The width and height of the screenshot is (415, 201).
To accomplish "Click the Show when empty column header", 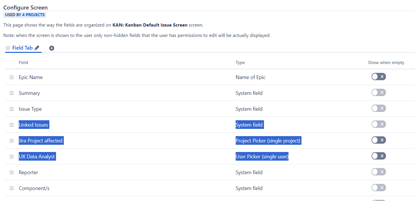I will (386, 63).
